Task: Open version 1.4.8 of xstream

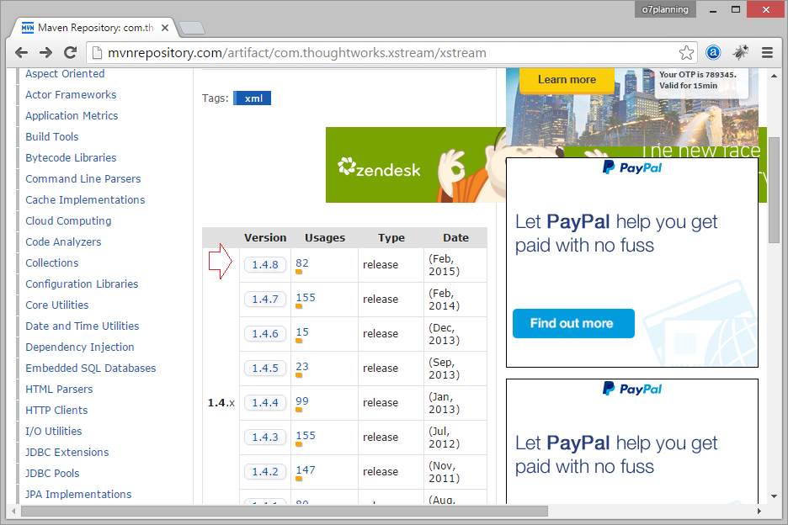Action: [x=265, y=265]
